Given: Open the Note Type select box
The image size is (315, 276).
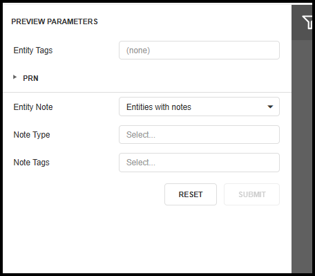Looking at the screenshot, I should tap(199, 135).
